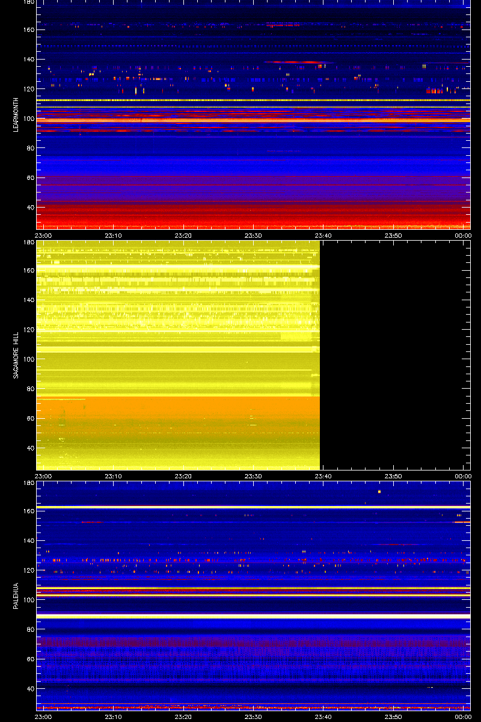Click the 40 frequency tick on Learmonth axis
Image resolution: width=481 pixels, height=722 pixels.
pos(29,207)
